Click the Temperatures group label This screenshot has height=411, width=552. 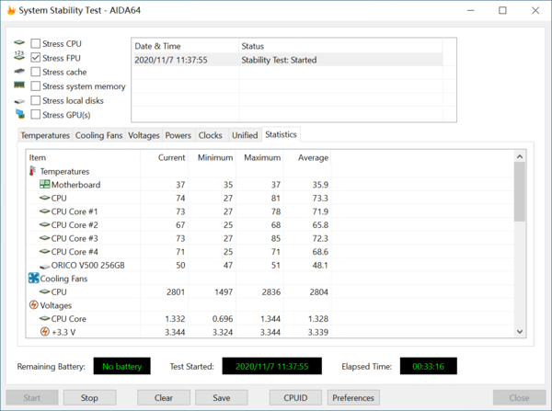64,171
